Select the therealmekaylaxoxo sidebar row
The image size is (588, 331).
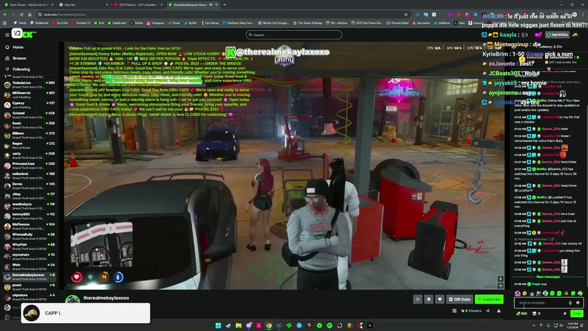coord(29,277)
